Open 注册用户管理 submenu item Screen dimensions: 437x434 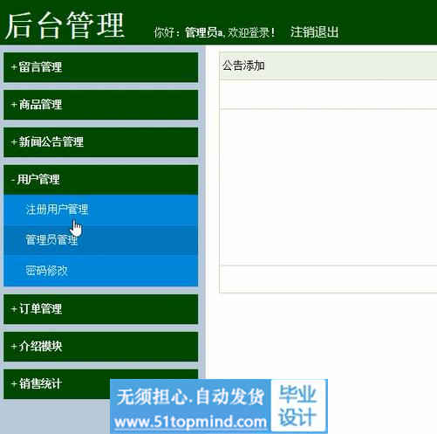(x=100, y=210)
